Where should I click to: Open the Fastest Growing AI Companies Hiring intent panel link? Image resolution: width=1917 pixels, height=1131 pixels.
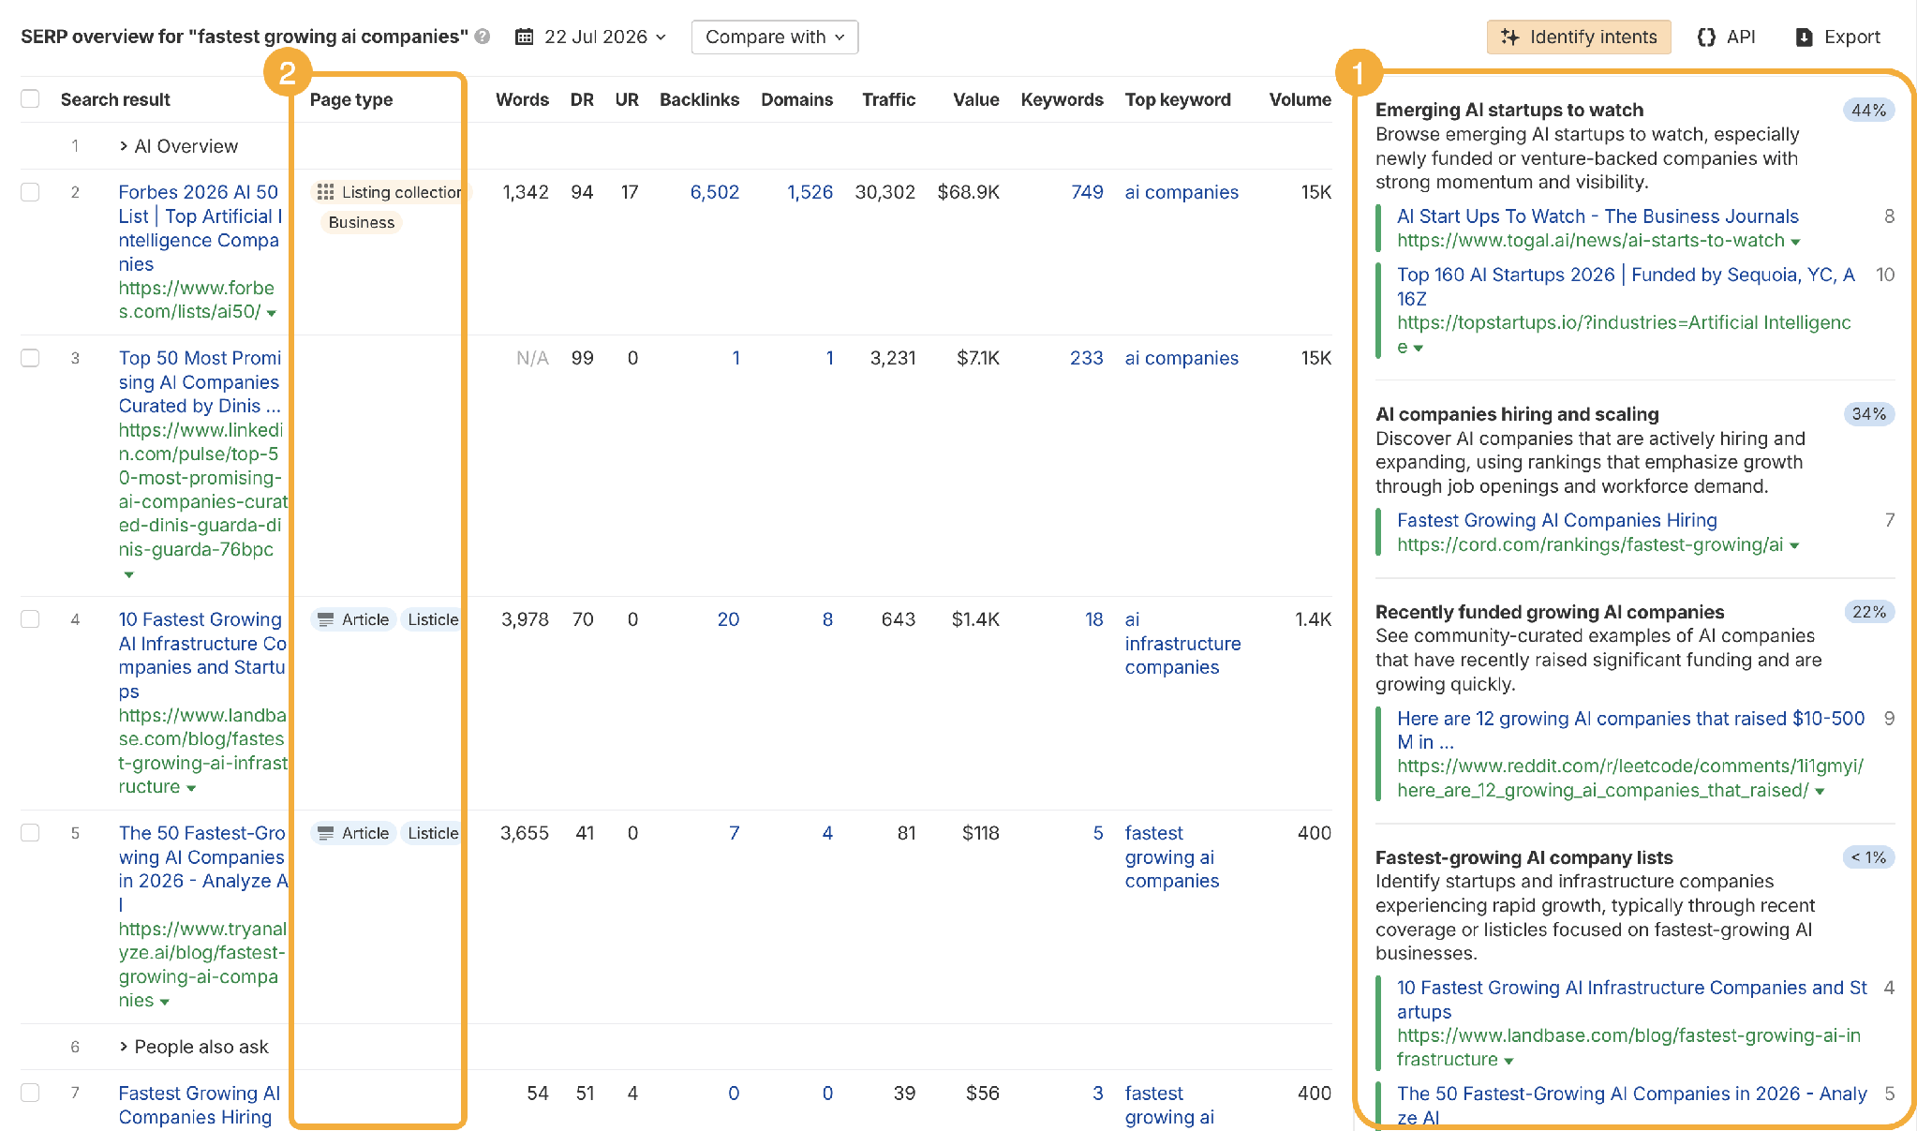click(1556, 520)
